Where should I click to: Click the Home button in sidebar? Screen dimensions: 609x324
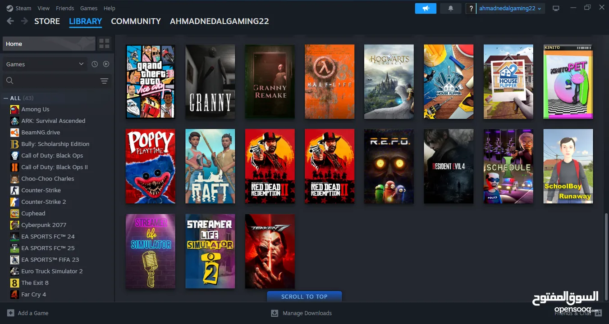point(49,44)
